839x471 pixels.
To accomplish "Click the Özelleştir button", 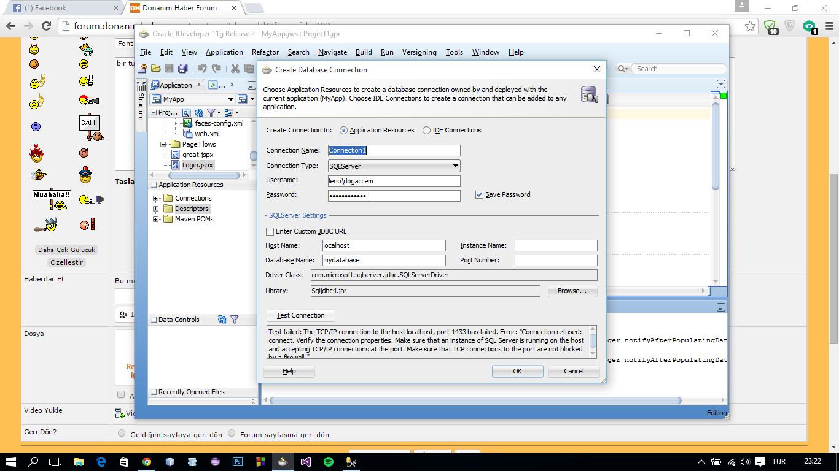I will 67,262.
